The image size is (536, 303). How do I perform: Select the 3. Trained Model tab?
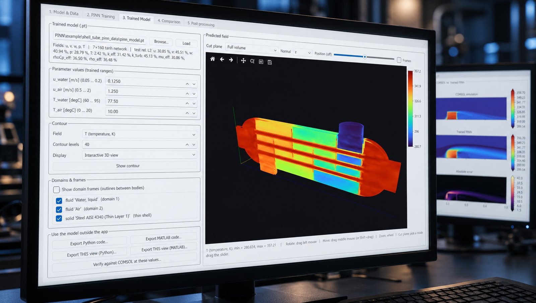pos(136,19)
